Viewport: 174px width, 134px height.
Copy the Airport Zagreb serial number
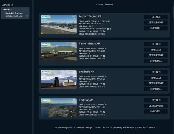point(108,29)
